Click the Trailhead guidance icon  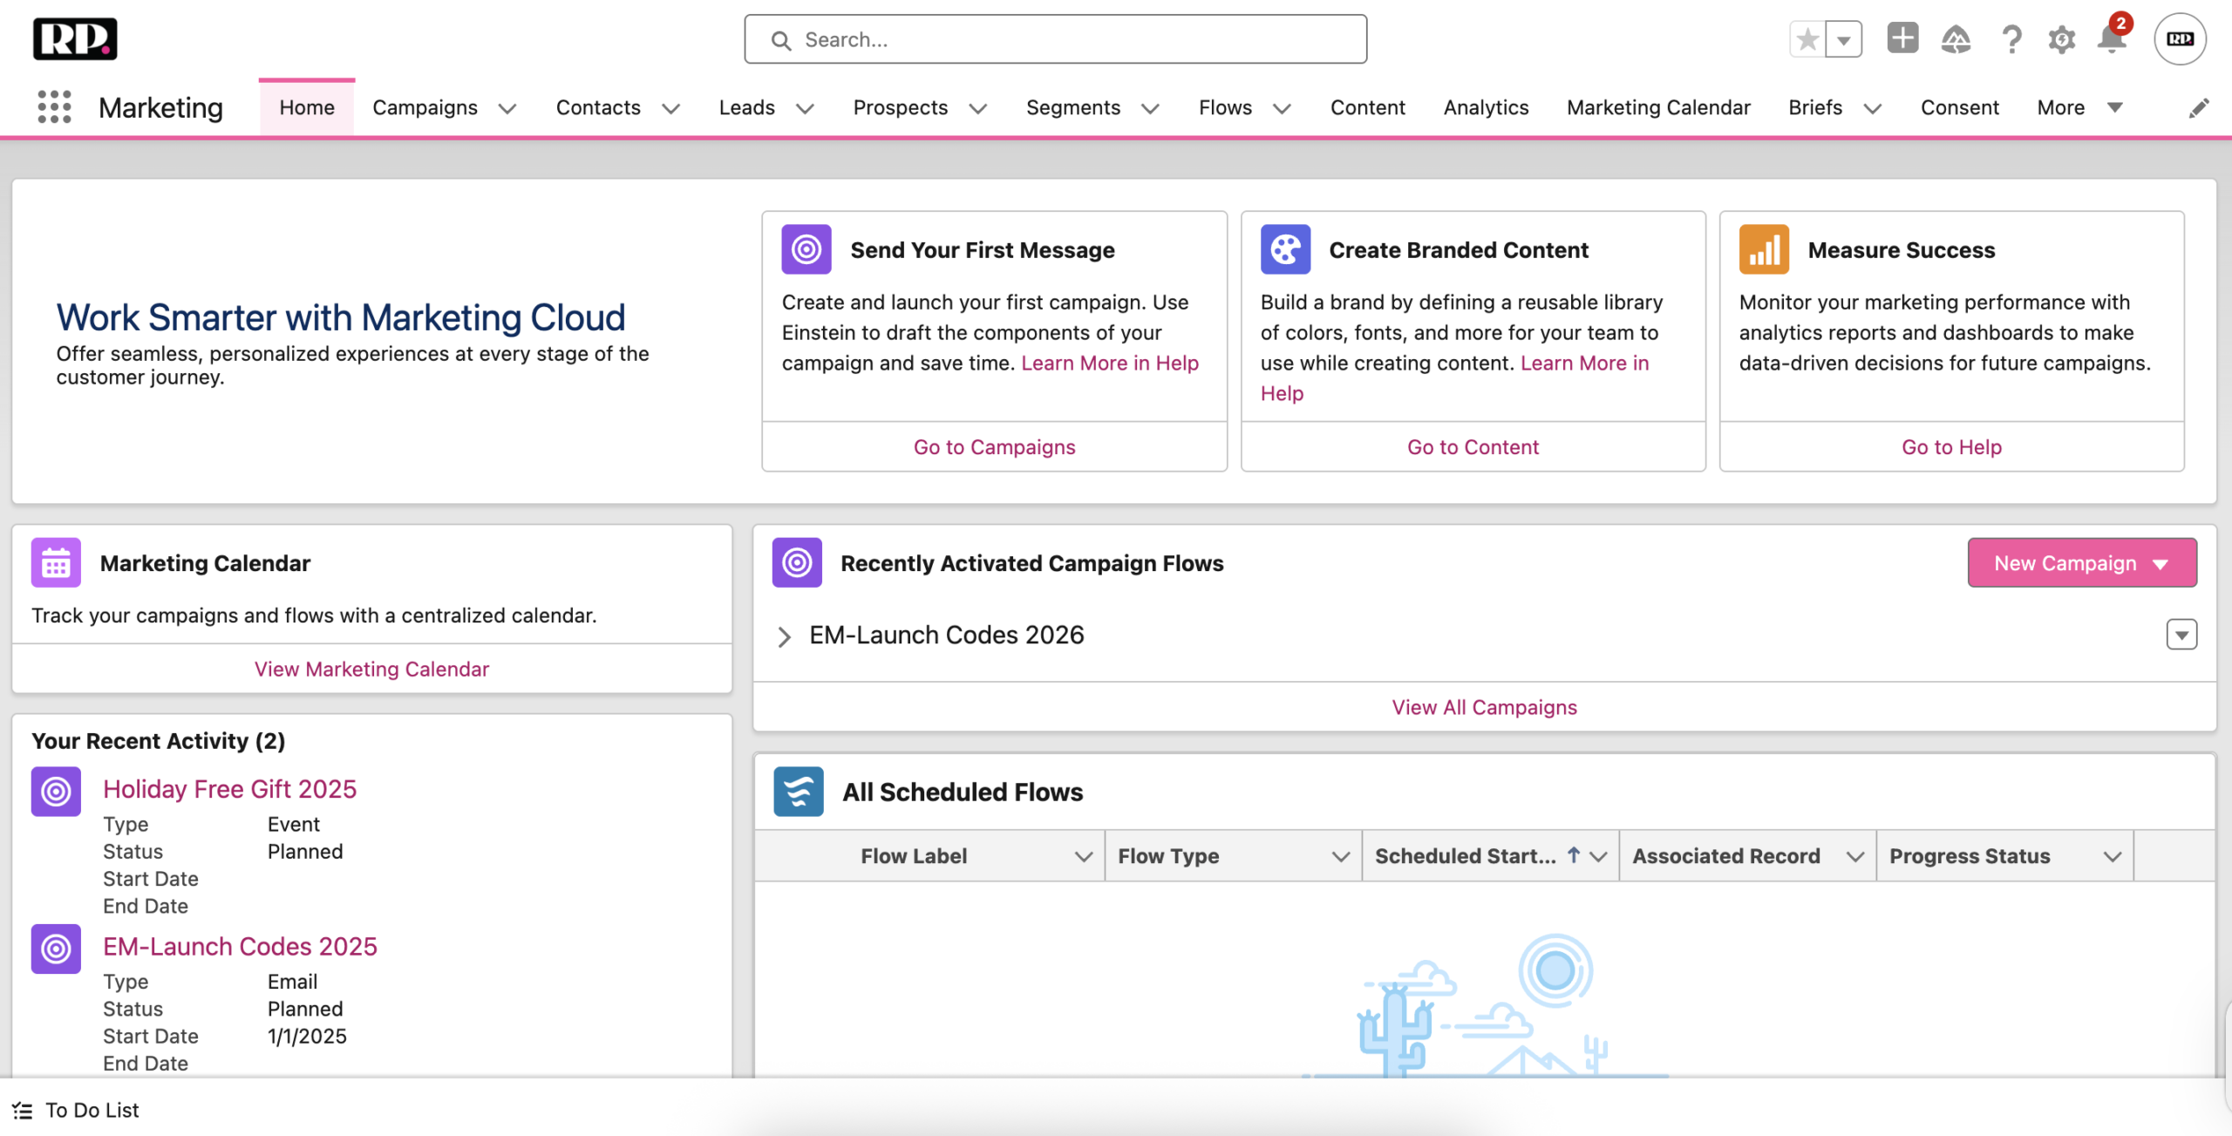tap(1956, 39)
